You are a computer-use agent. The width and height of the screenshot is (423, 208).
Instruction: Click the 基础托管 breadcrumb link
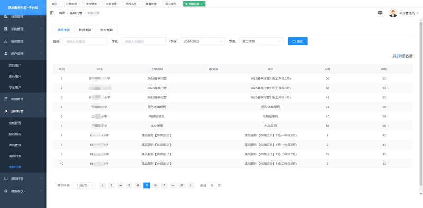click(x=76, y=13)
